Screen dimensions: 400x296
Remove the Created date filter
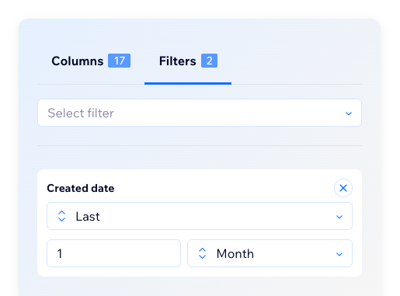pos(343,188)
